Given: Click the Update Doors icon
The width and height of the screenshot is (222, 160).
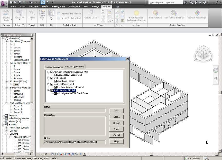Looking at the screenshot, I should pyautogui.click(x=91, y=13).
